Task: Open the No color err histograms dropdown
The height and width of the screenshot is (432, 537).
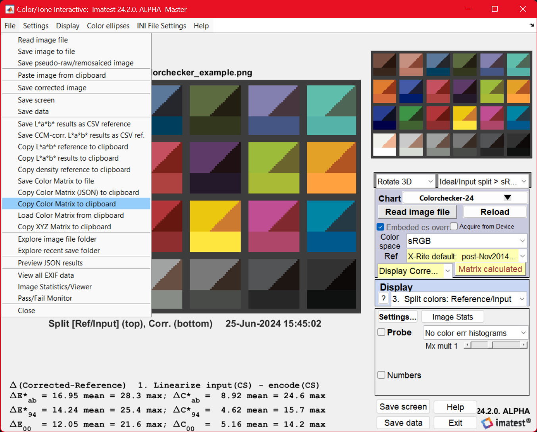Action: (x=476, y=333)
